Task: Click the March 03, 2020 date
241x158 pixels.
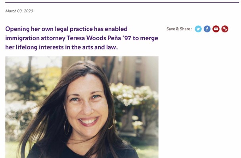Action: click(x=19, y=11)
